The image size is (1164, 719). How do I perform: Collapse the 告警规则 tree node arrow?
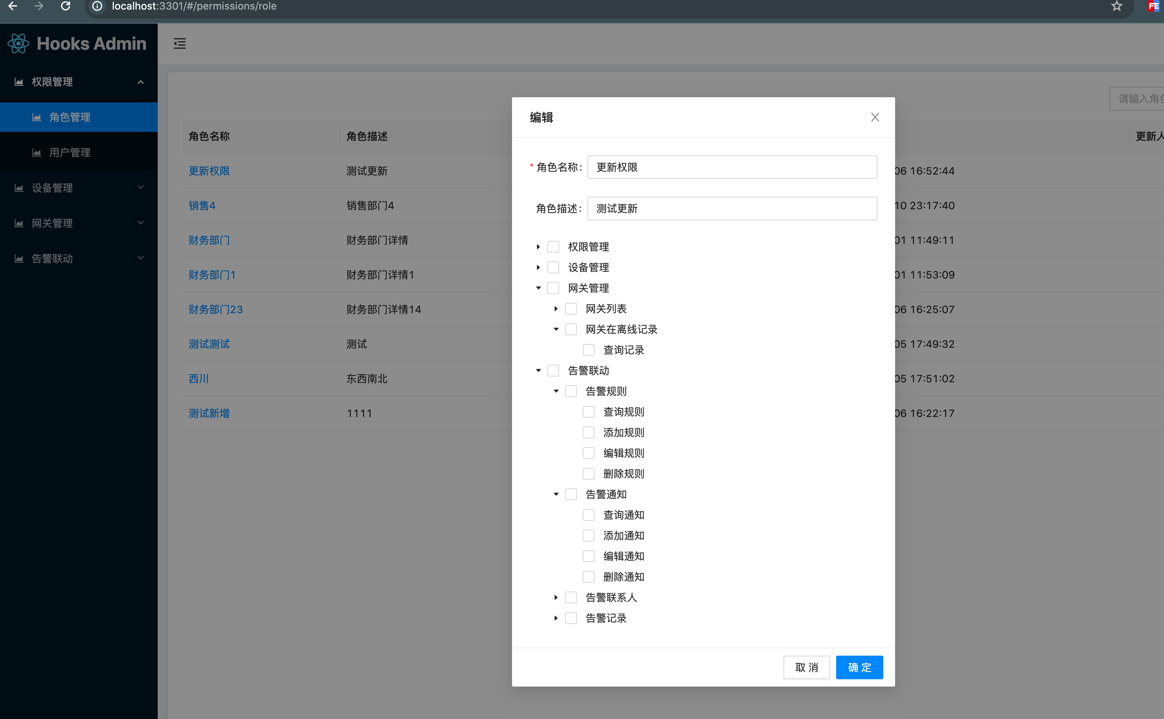click(x=556, y=391)
